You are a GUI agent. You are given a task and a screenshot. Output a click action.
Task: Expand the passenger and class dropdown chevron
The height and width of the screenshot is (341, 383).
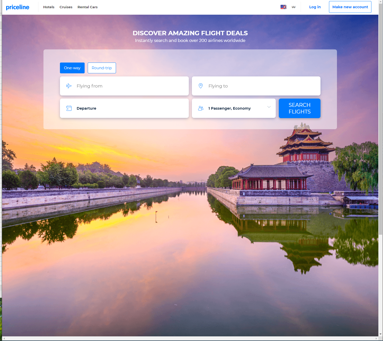tap(269, 107)
